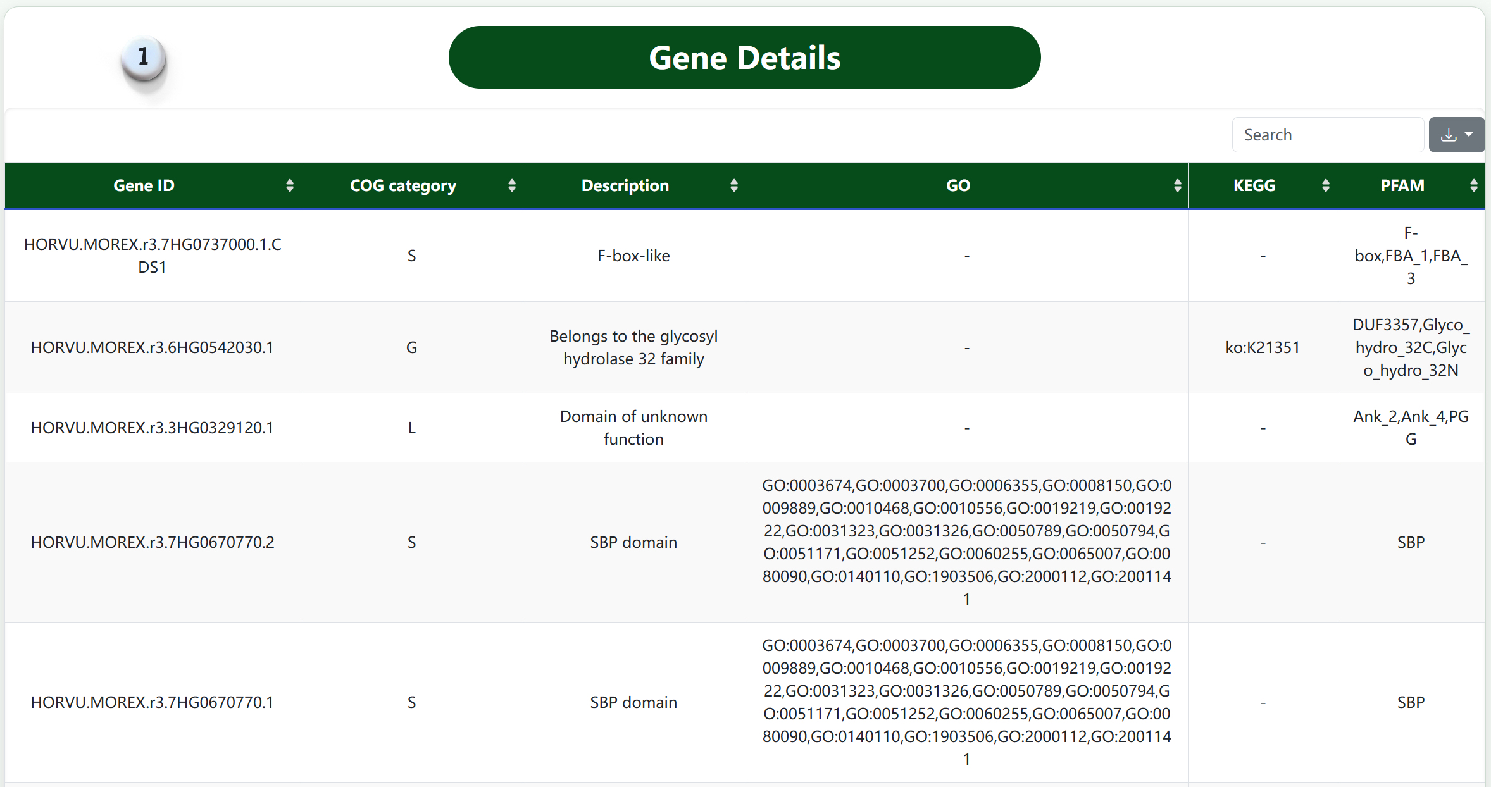Click COG category L cell
This screenshot has height=787, width=1491.
(x=411, y=428)
